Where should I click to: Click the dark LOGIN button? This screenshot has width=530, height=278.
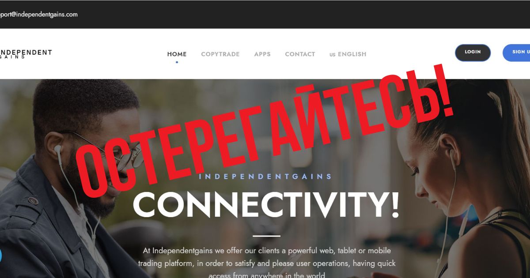point(473,53)
